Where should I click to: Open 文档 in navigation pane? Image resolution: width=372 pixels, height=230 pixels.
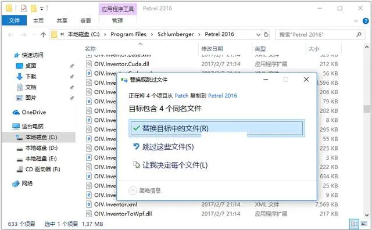tap(26, 87)
